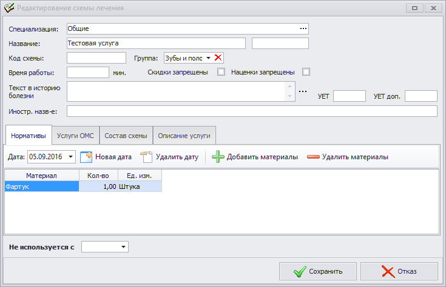The width and height of the screenshot is (446, 287).
Task: Click the app icon in title bar
Action: point(9,8)
